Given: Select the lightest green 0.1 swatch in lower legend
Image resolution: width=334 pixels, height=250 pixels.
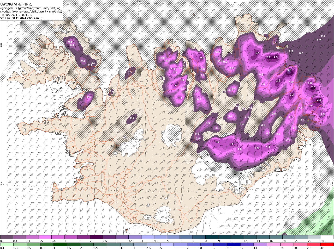Looking at the screenshot, I should tap(6, 245).
